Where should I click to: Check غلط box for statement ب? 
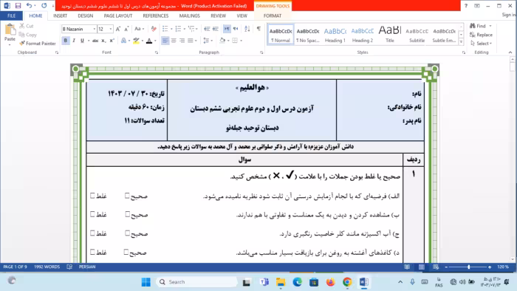point(92,214)
